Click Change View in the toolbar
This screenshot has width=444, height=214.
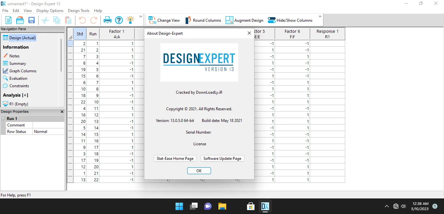click(164, 20)
